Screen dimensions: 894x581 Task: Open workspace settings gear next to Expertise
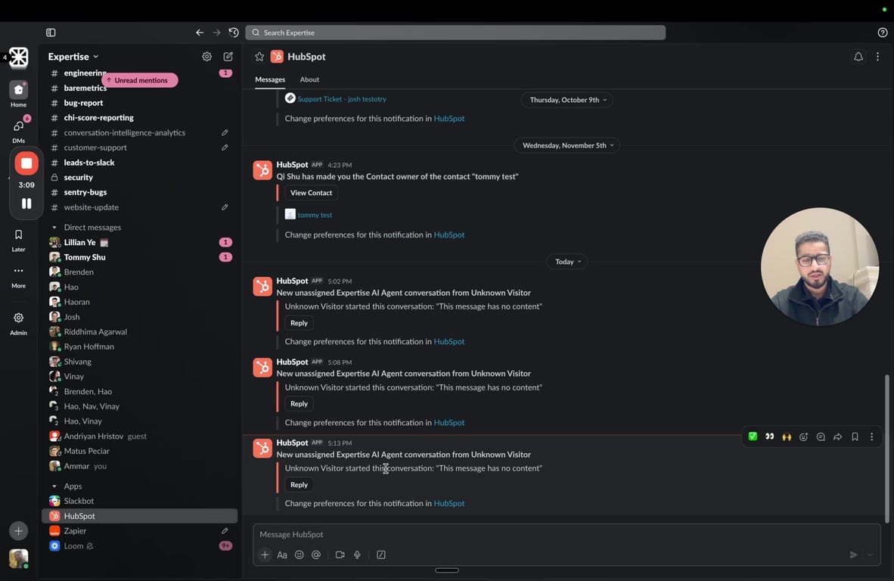click(206, 57)
